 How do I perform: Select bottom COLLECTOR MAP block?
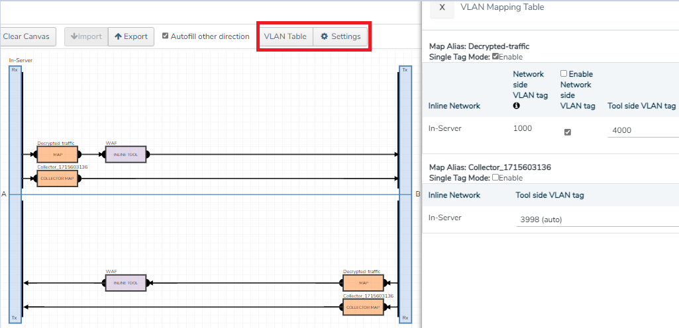363,307
